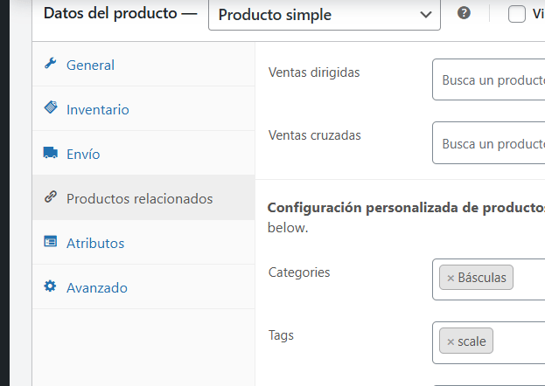Click the help question mark icon

[x=465, y=13]
